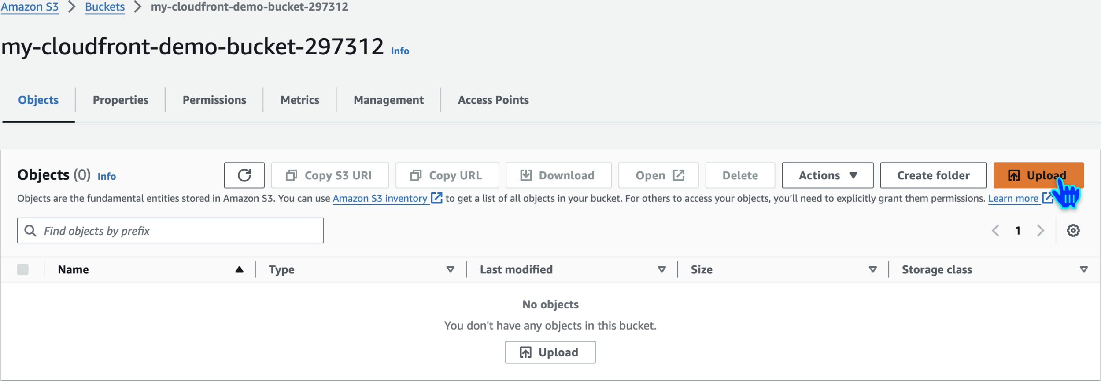Select the Access Points tab

click(x=493, y=100)
